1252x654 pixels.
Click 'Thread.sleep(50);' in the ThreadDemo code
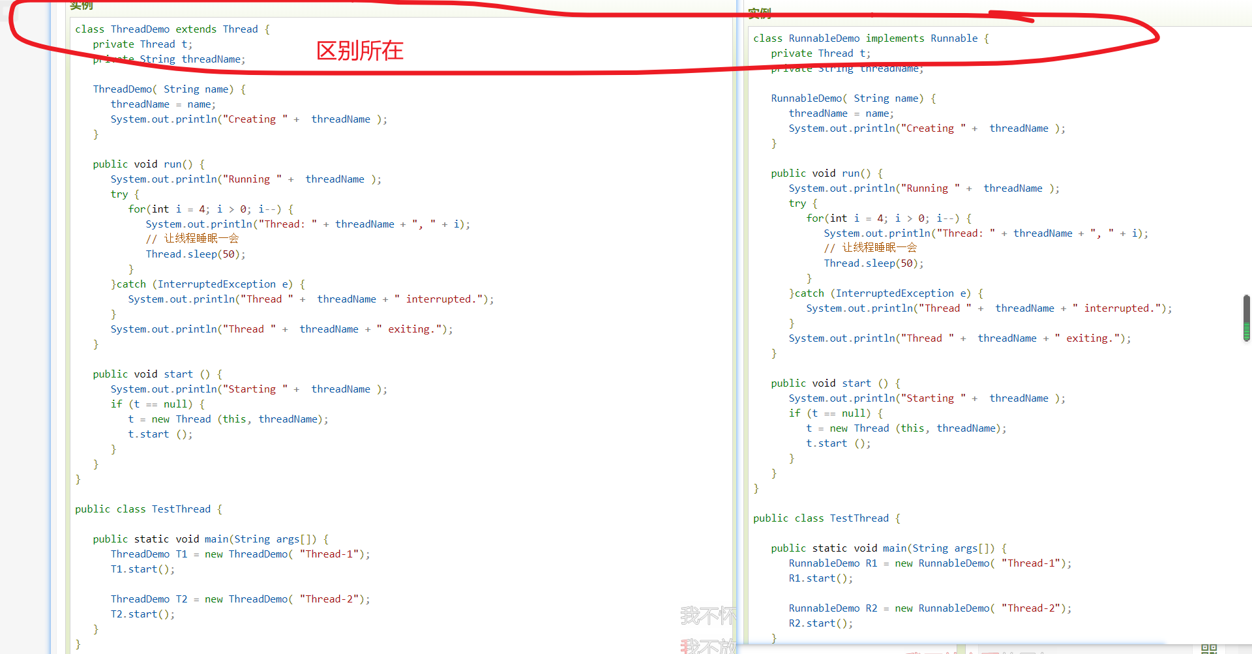(x=196, y=254)
